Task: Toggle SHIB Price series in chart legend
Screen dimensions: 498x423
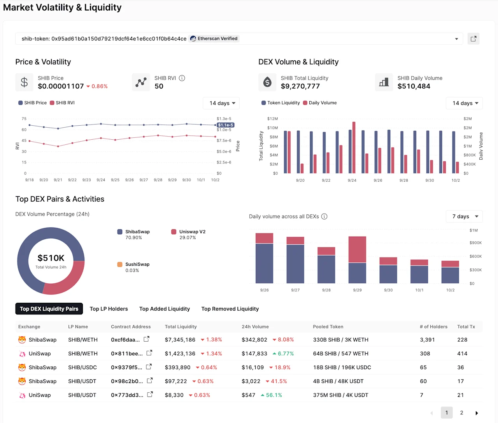Action: (x=32, y=103)
